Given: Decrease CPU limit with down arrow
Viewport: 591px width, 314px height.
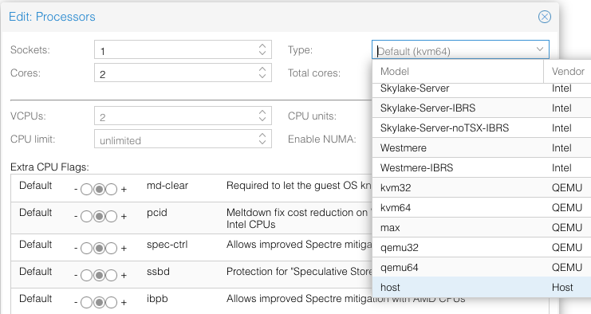Looking at the screenshot, I should click(262, 143).
